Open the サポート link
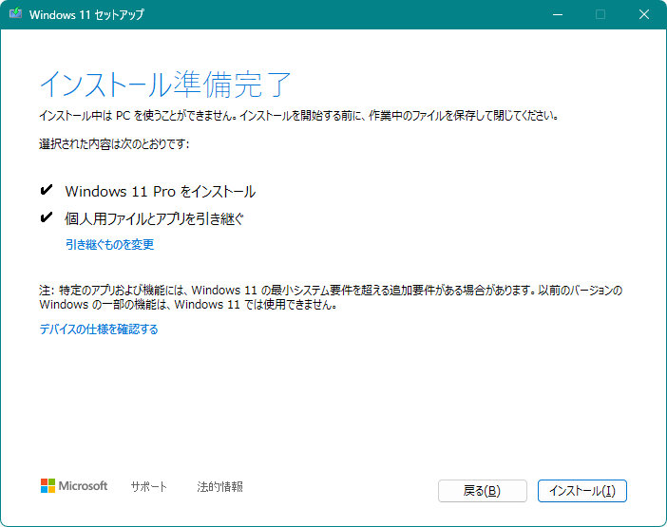This screenshot has height=527, width=667. (x=148, y=486)
